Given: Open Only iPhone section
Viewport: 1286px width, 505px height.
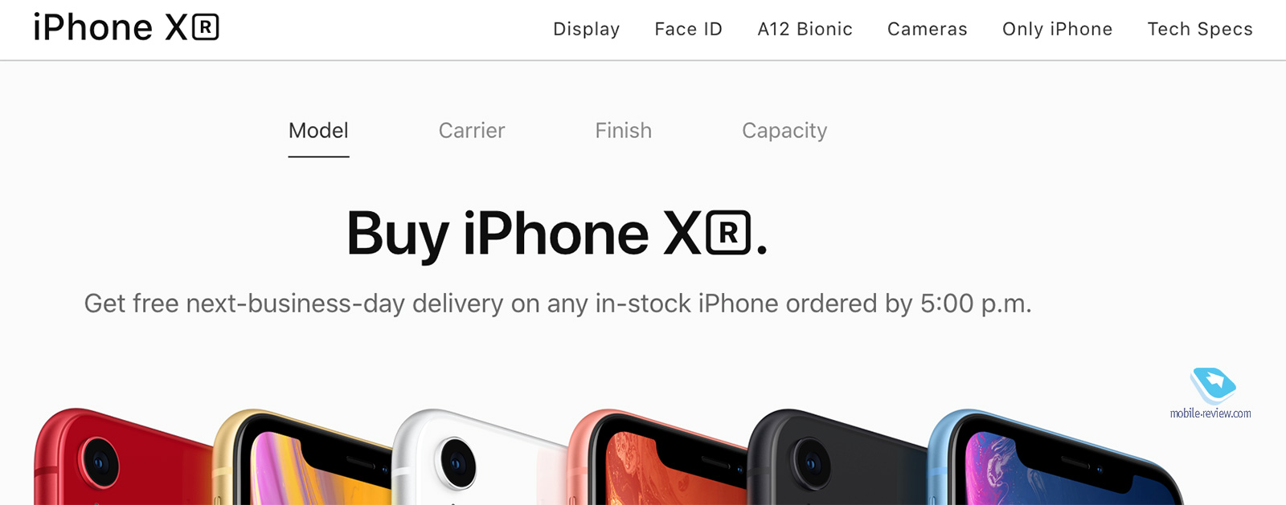Looking at the screenshot, I should [x=1057, y=29].
